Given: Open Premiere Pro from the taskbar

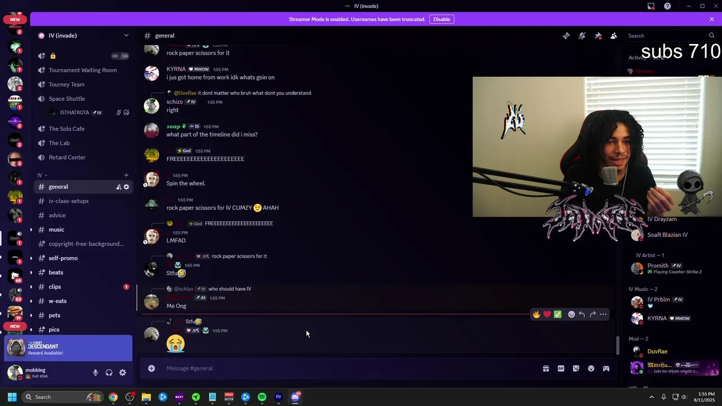Looking at the screenshot, I should tap(279, 397).
